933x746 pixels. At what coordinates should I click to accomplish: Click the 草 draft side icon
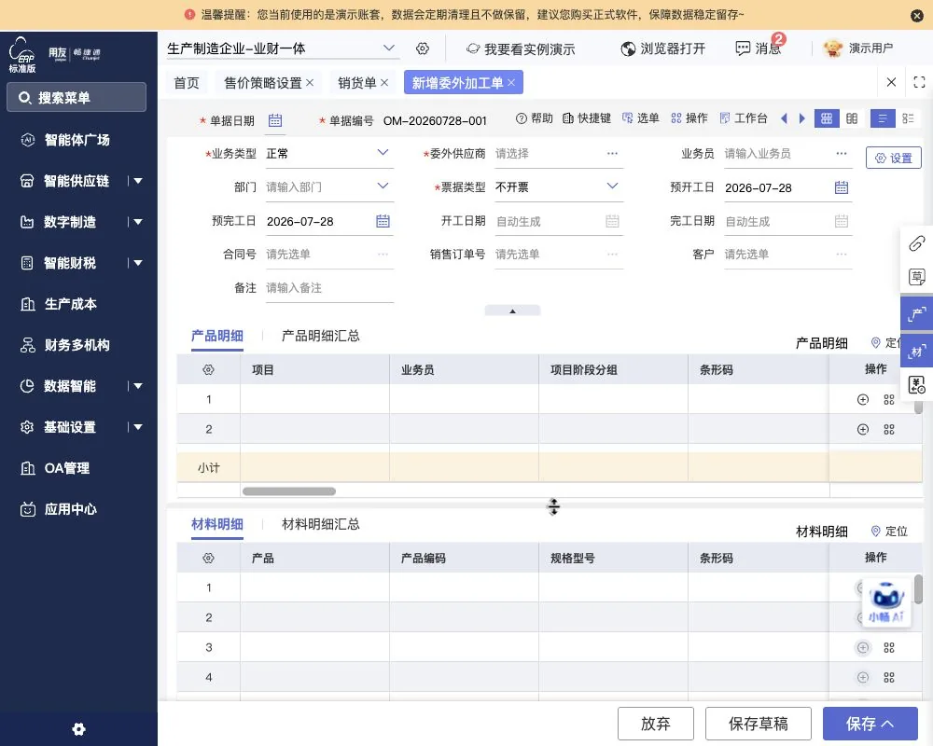click(916, 277)
